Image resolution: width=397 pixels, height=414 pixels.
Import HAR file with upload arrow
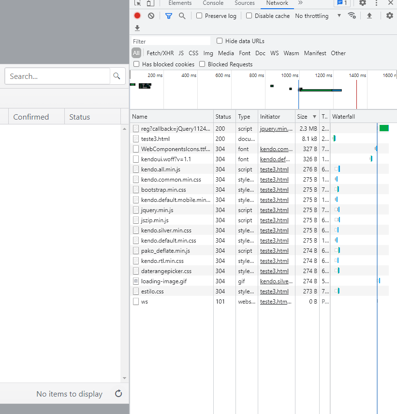pyautogui.click(x=369, y=15)
